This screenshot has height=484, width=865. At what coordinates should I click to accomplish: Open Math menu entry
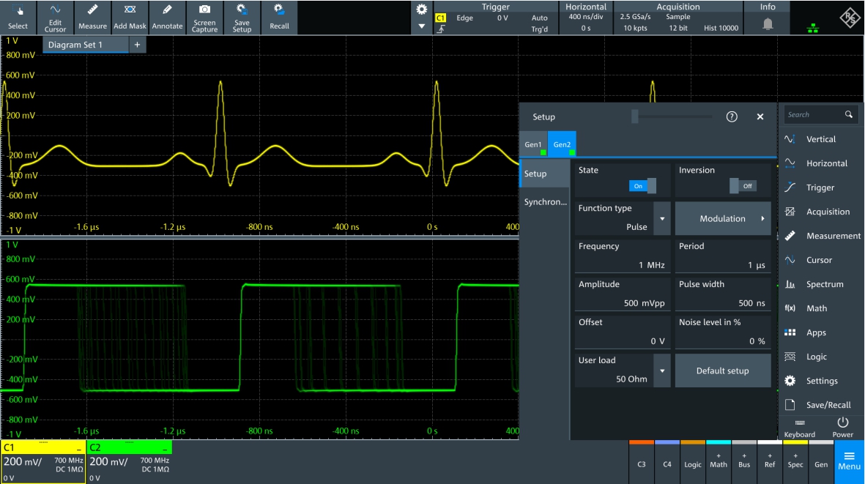coord(821,309)
